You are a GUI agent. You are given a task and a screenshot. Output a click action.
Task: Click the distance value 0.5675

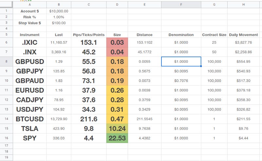point(144,71)
